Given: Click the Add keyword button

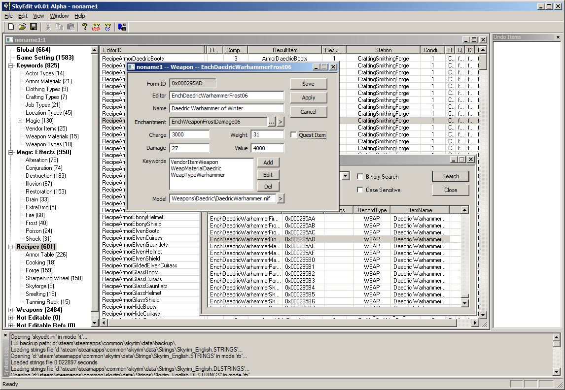Looking at the screenshot, I should pos(268,162).
